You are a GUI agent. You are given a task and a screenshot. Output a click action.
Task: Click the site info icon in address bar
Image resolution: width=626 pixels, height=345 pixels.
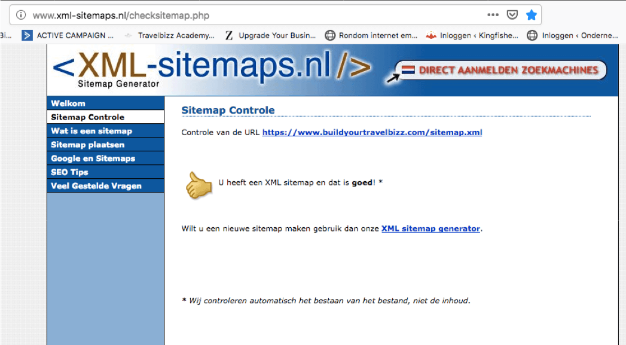click(21, 15)
